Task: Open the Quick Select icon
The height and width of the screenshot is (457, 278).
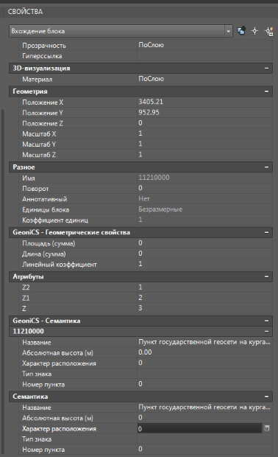Action: (x=268, y=31)
